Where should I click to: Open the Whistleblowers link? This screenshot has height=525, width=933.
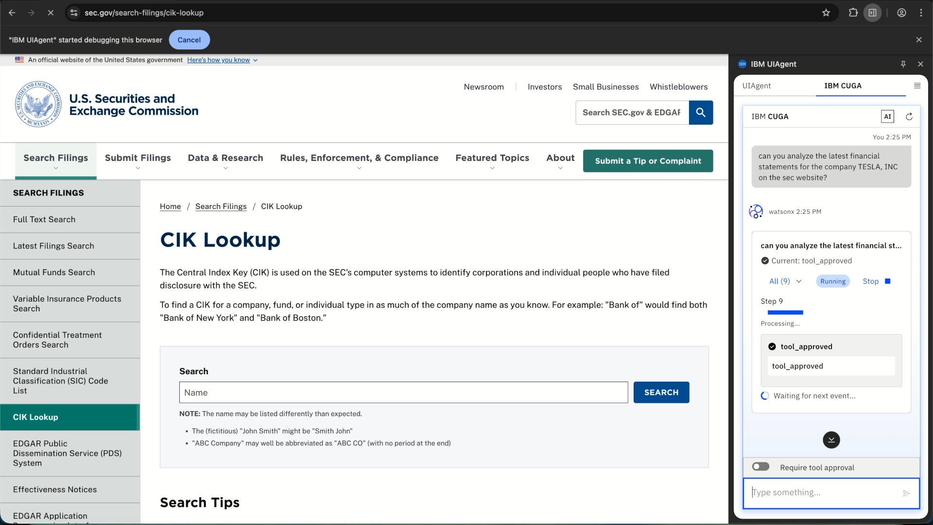678,87
